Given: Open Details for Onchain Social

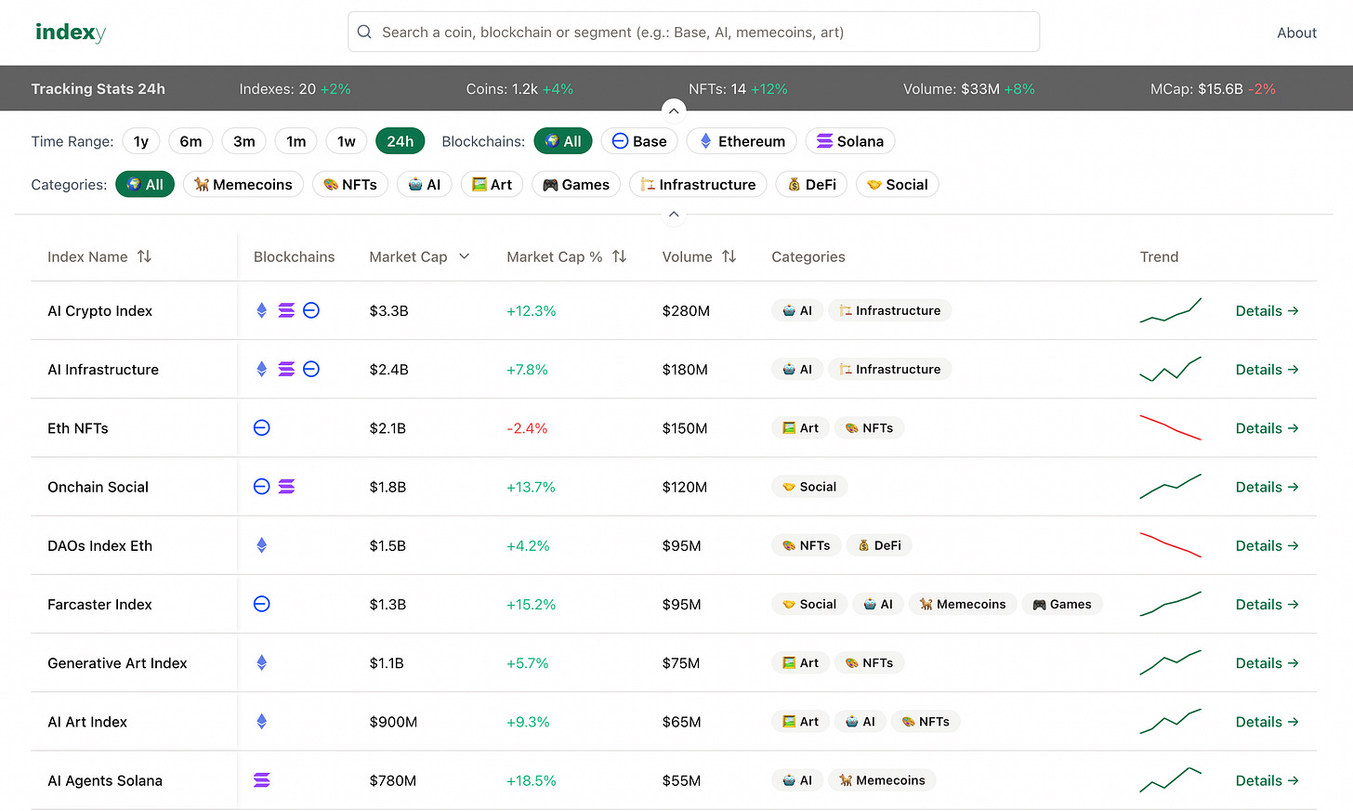Looking at the screenshot, I should click(1267, 486).
